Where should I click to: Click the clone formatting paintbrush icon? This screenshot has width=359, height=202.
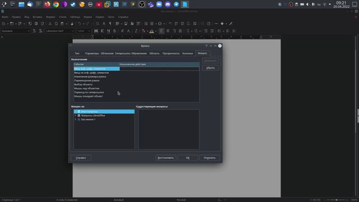(72, 24)
